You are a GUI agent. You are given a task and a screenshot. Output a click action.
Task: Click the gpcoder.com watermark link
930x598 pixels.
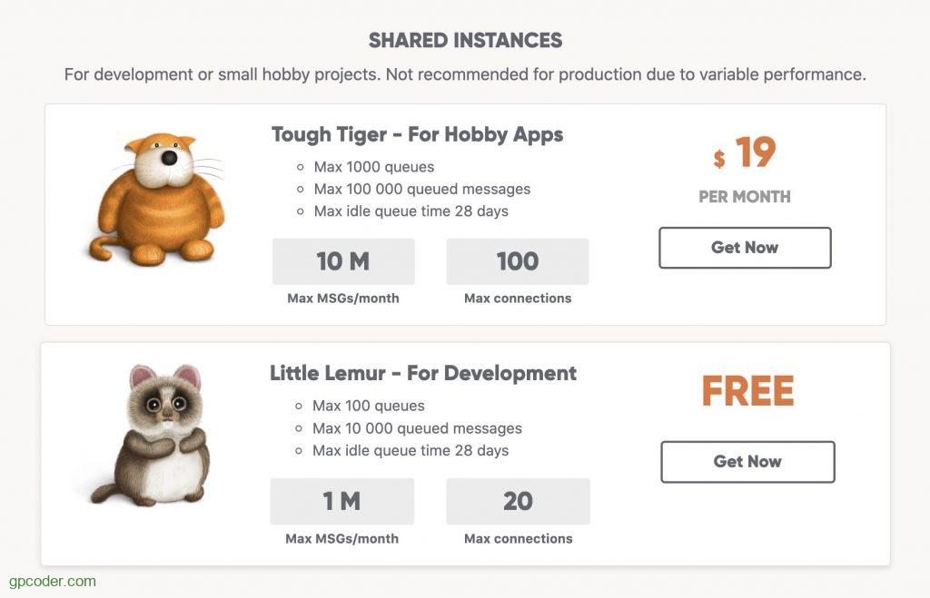53,581
